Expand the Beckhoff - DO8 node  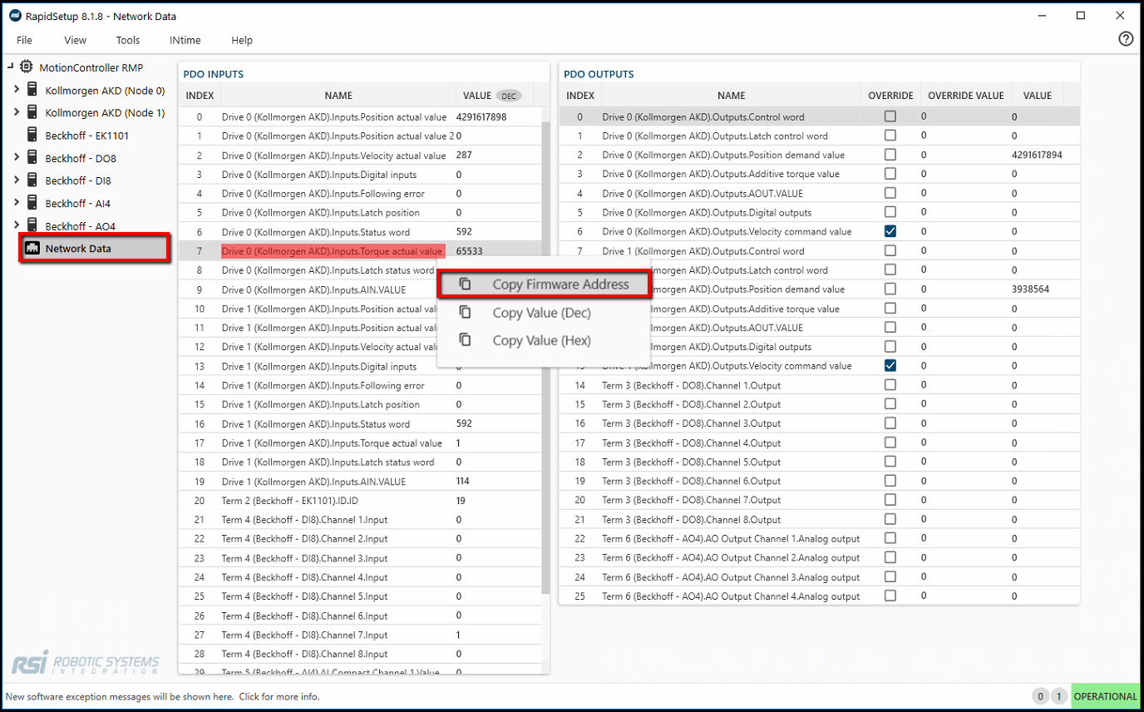17,157
